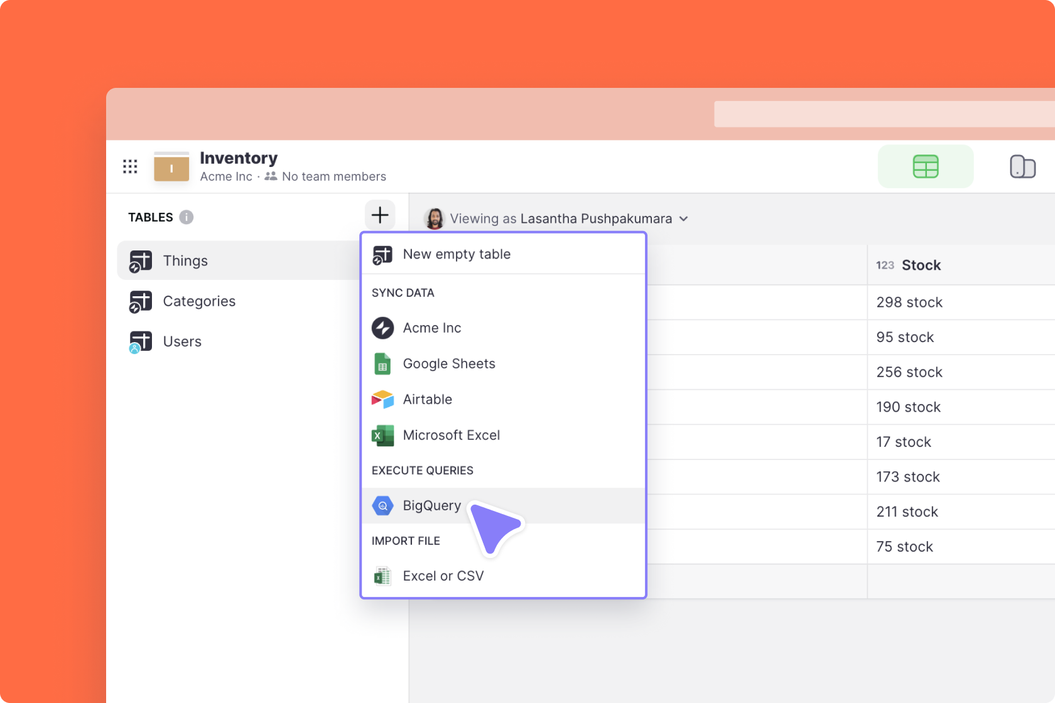Click the 123 number-type icon on Stock column

(885, 265)
